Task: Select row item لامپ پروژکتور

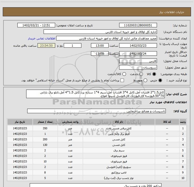Action: pos(119,173)
